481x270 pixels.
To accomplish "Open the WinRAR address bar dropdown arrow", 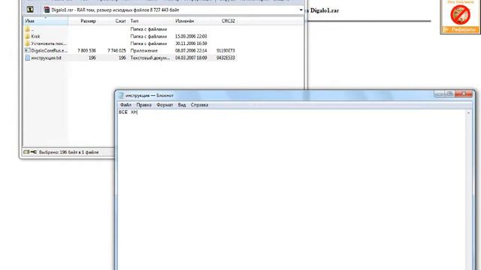I will 301,10.
